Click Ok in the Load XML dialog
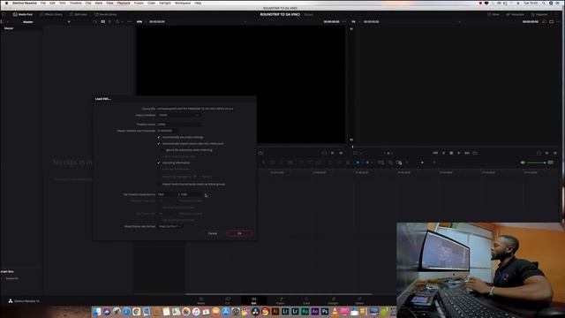Image resolution: width=565 pixels, height=318 pixels. tap(239, 233)
